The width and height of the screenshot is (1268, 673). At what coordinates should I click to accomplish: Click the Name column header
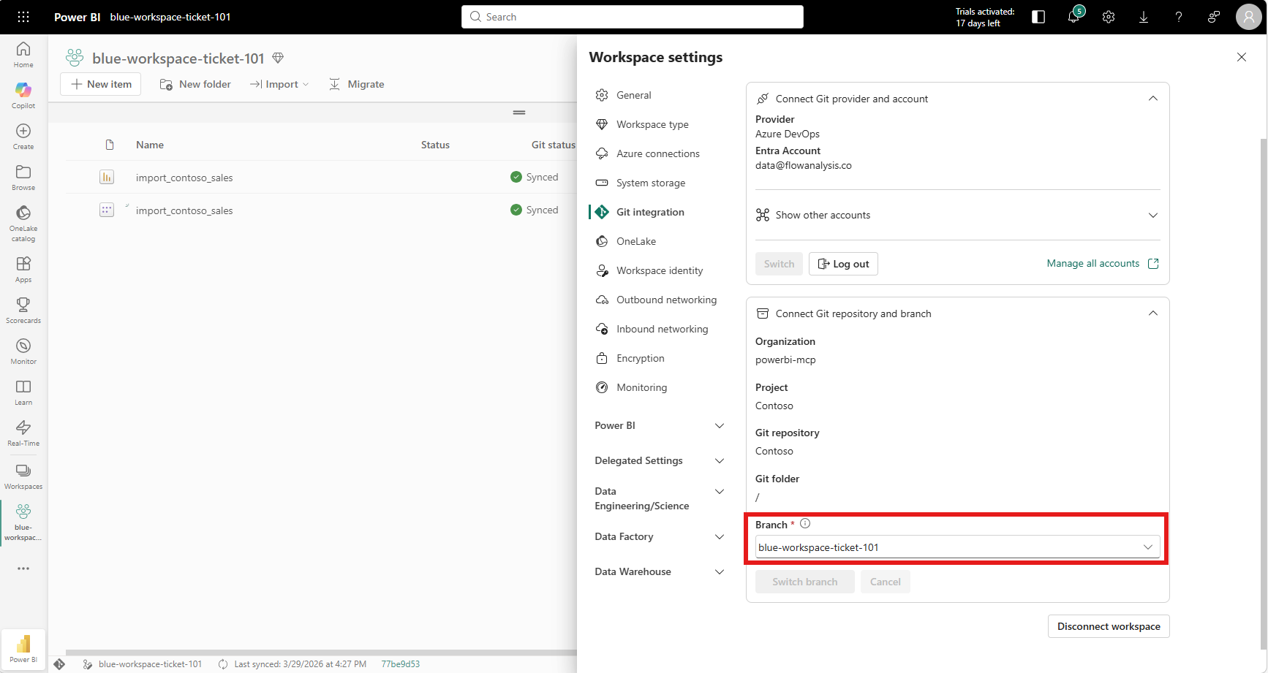(x=150, y=145)
